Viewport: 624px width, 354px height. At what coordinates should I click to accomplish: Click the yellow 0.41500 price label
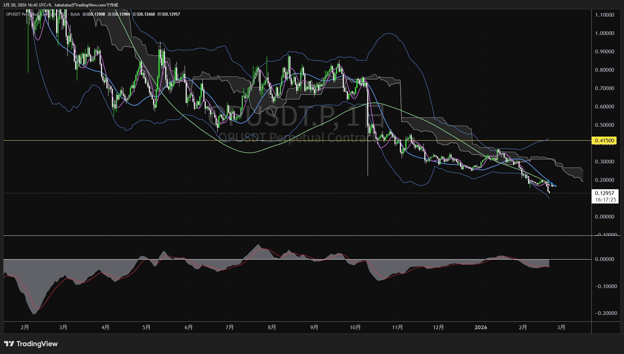coord(604,140)
